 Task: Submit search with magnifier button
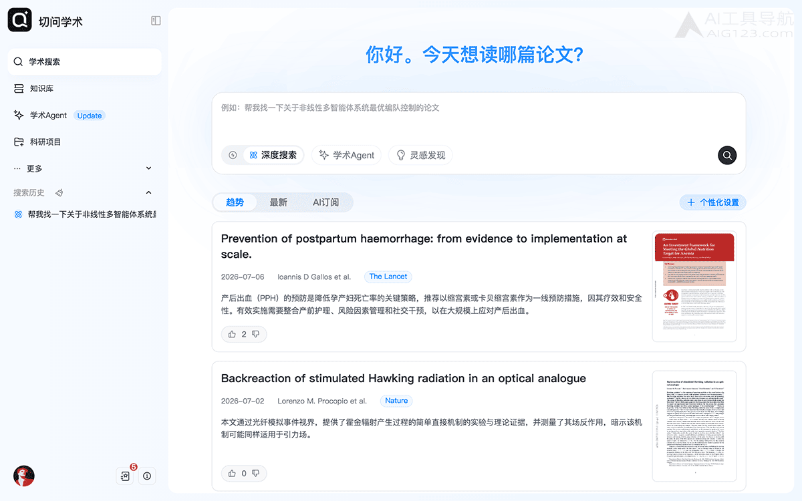click(727, 155)
